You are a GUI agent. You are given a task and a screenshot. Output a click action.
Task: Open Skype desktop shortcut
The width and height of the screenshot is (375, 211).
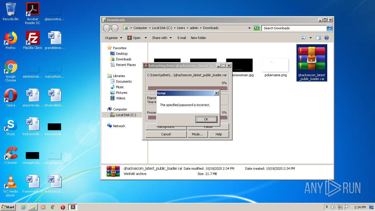tap(11, 127)
